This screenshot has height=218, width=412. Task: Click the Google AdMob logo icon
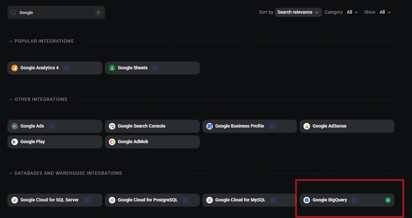click(x=112, y=142)
